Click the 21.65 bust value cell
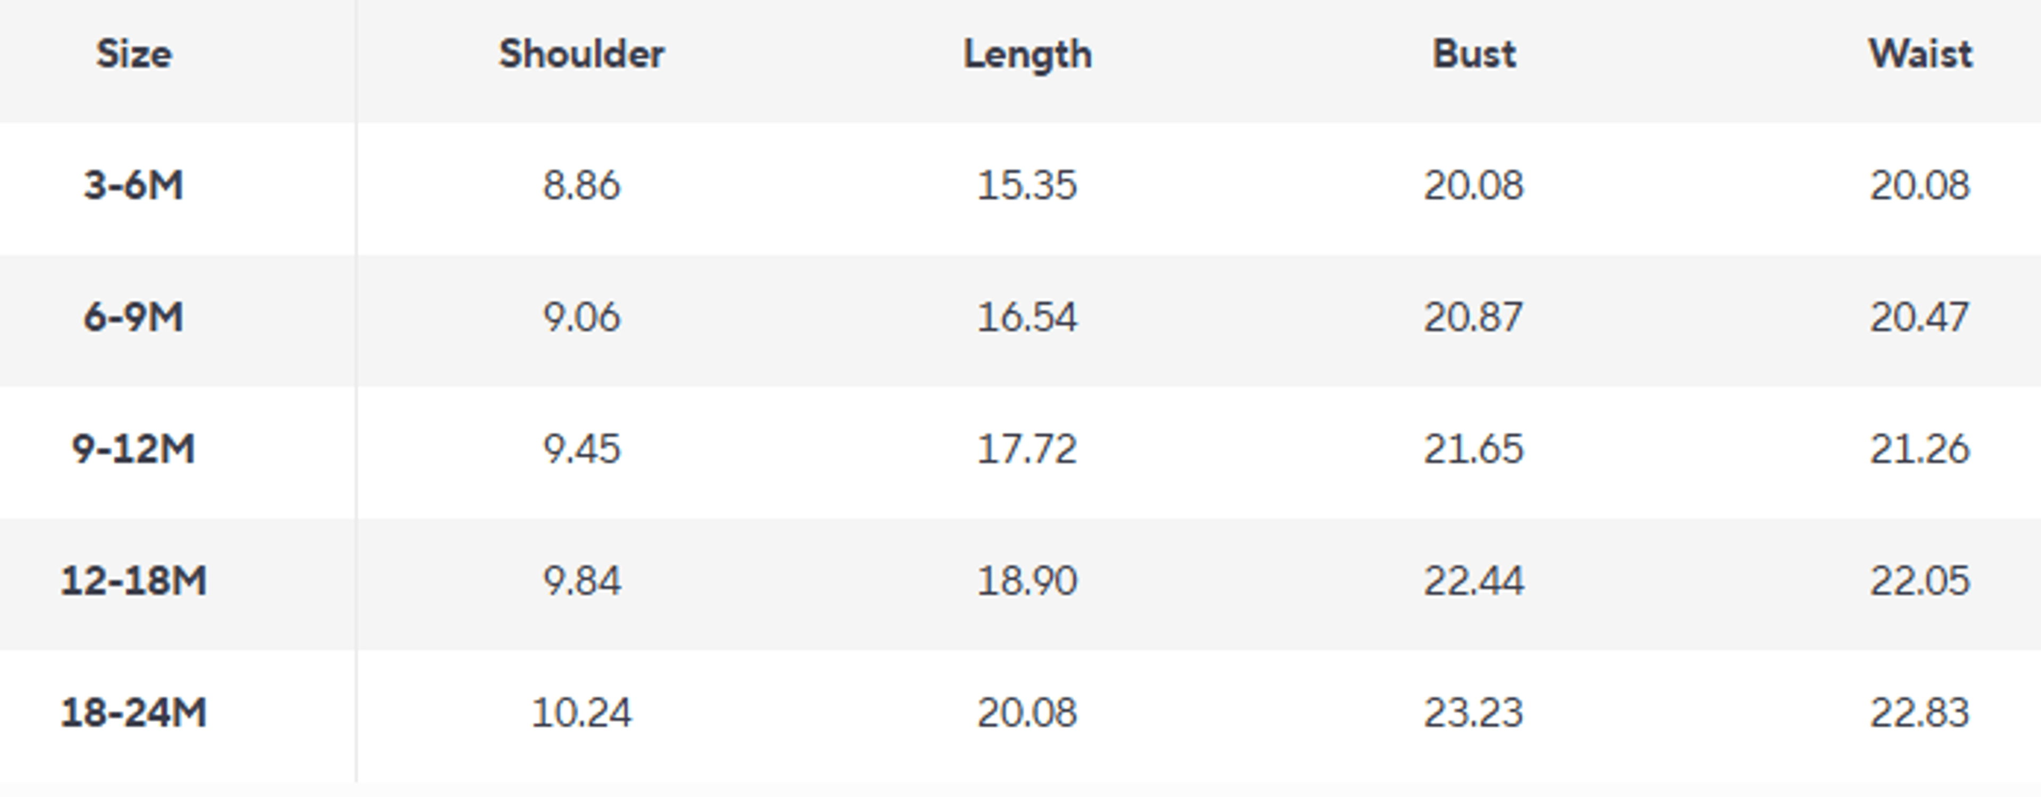The height and width of the screenshot is (797, 2041). click(x=1474, y=449)
